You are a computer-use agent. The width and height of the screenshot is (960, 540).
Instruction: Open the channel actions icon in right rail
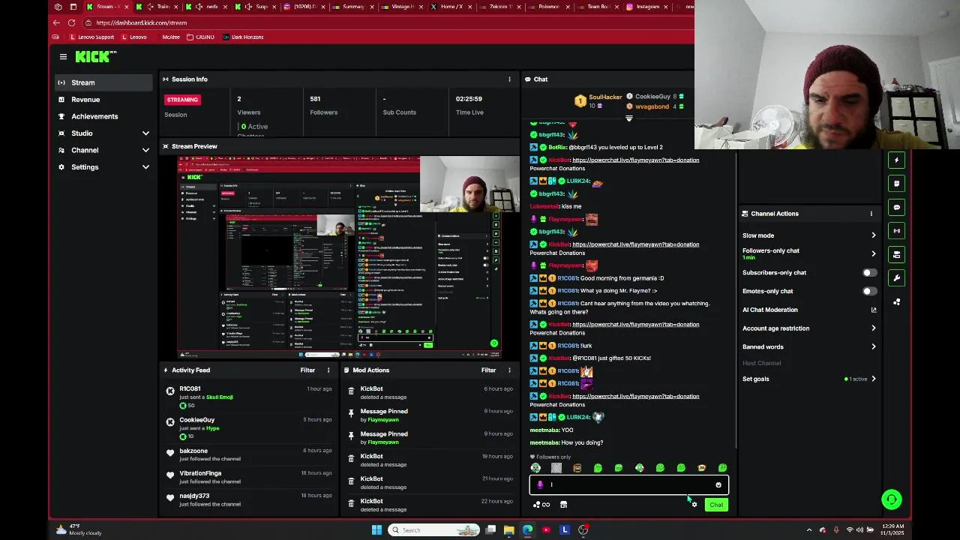point(896,254)
